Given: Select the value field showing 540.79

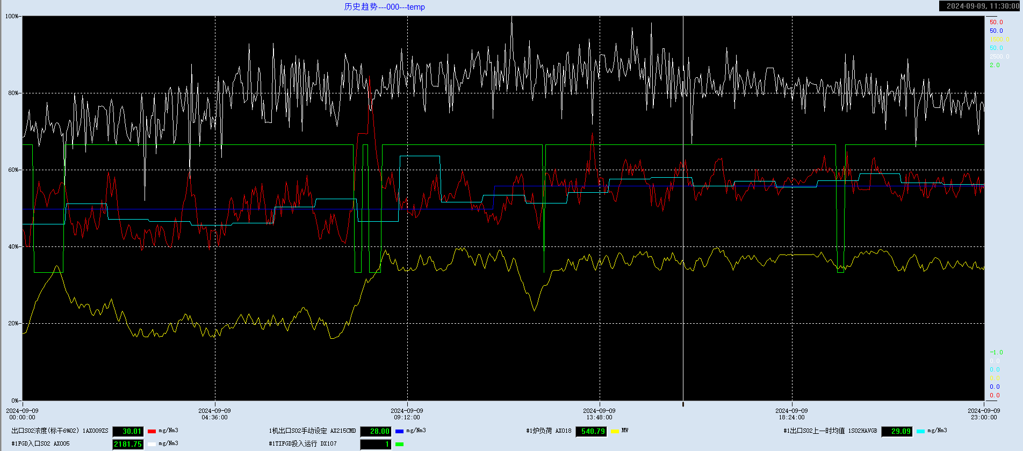Looking at the screenshot, I should (x=591, y=431).
